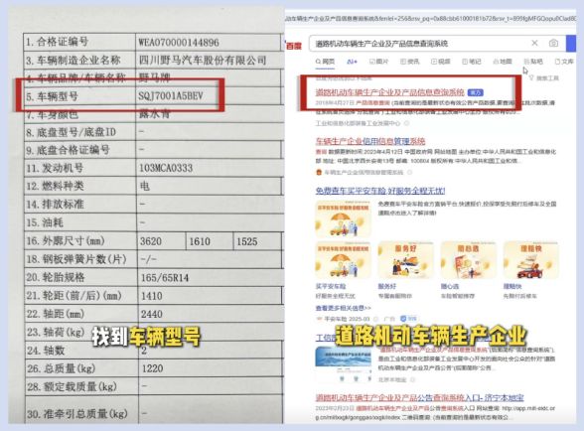Switch to the AI+ tab
584x431 pixels.
point(352,62)
